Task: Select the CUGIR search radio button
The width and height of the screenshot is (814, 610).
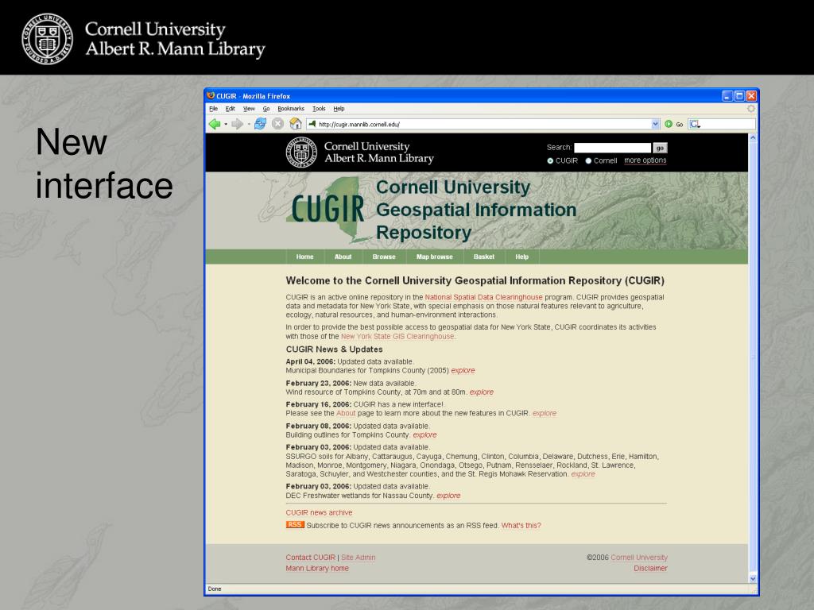Action: 550,160
